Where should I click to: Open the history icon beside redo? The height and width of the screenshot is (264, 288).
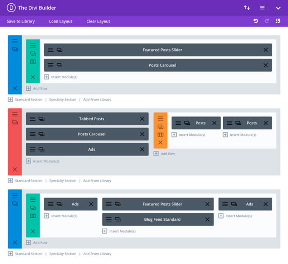(278, 21)
